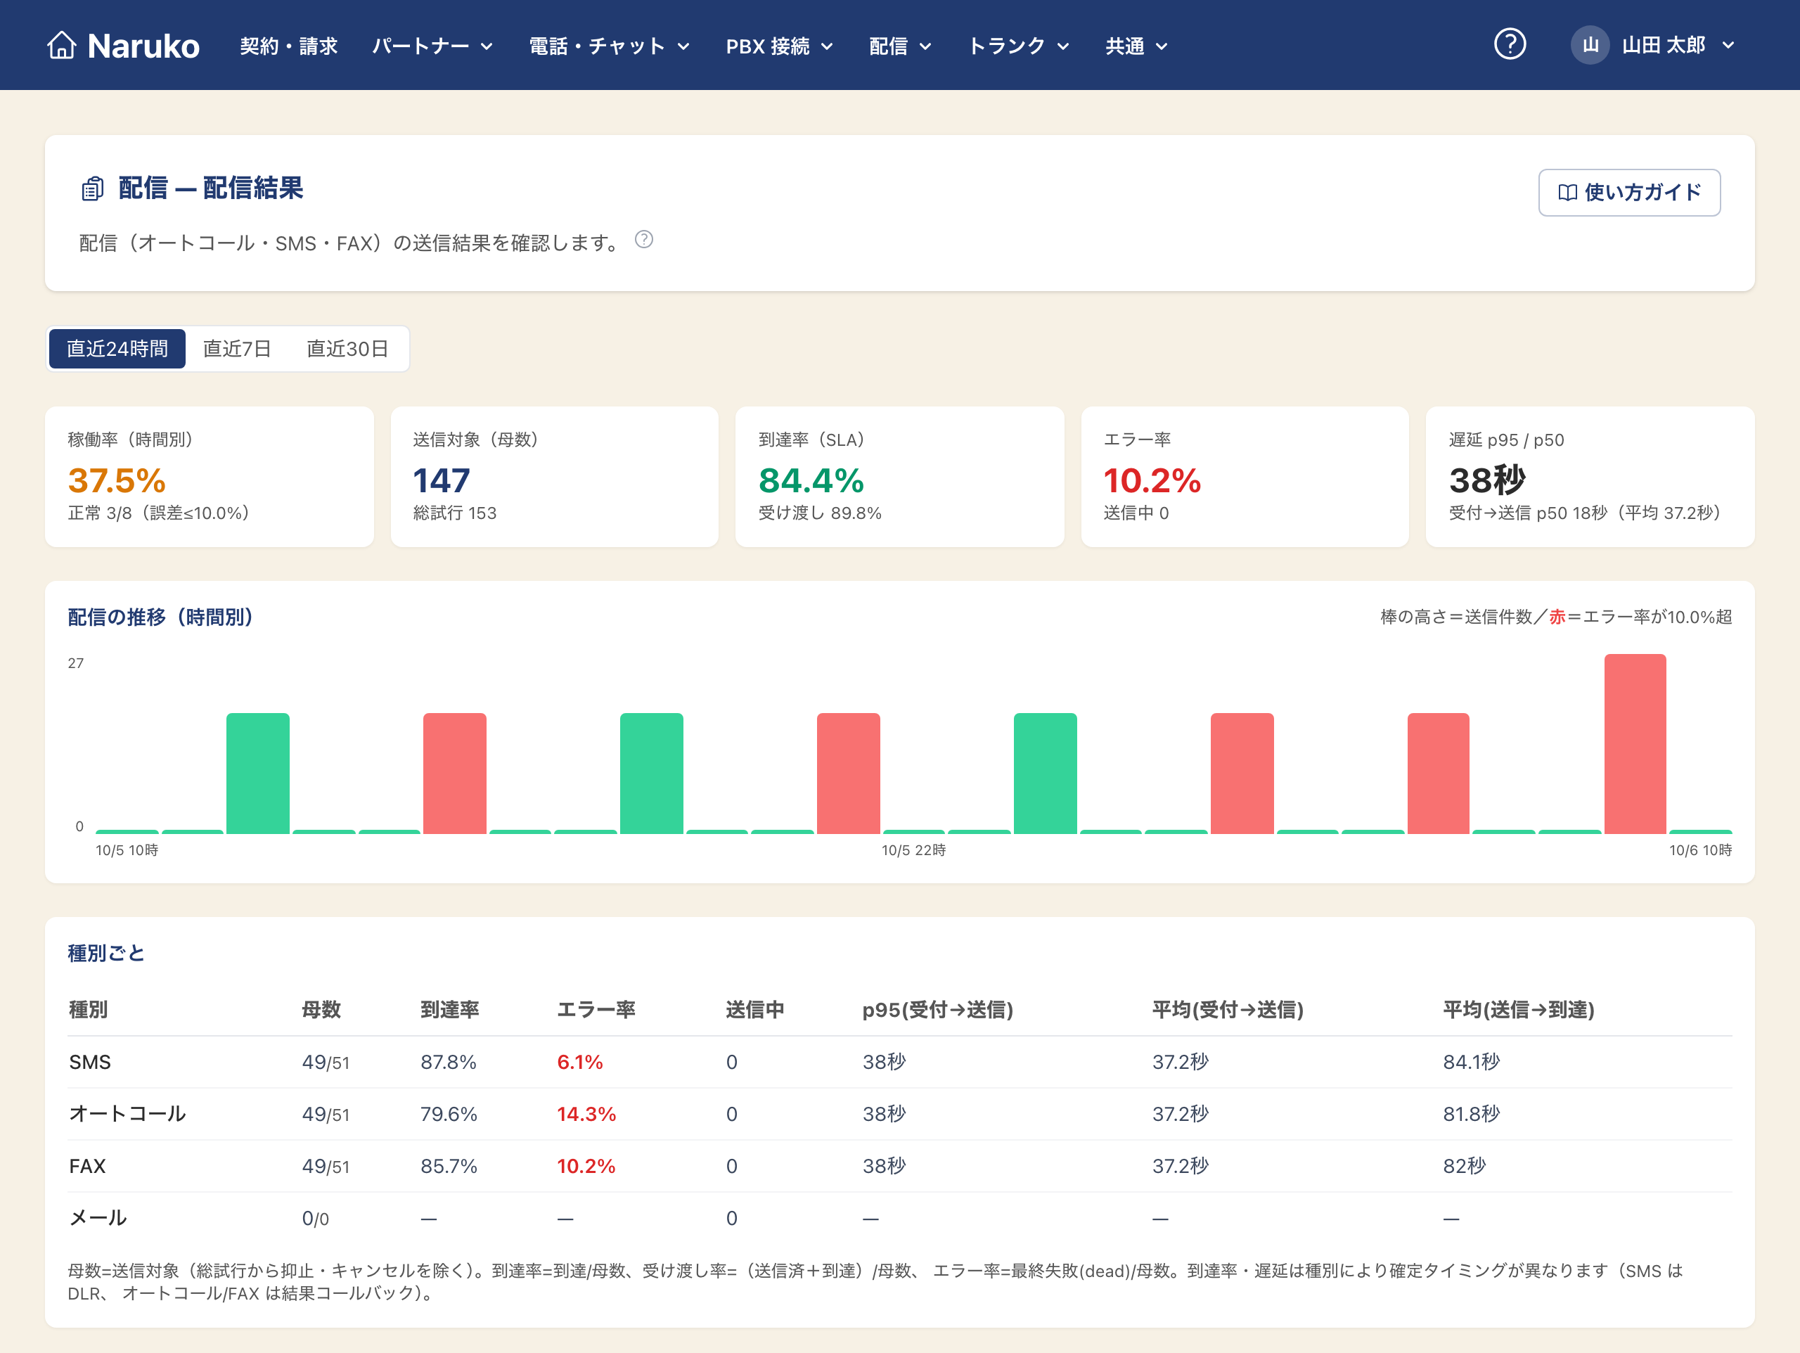Click the clipboard icon beside 配信結果 title
Screen dimensions: 1800x1353
(x=93, y=189)
